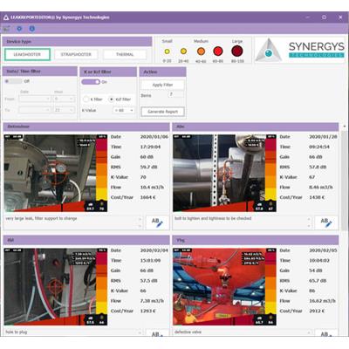Select the K filter radio button
This screenshot has height=349, width=349.
86,99
